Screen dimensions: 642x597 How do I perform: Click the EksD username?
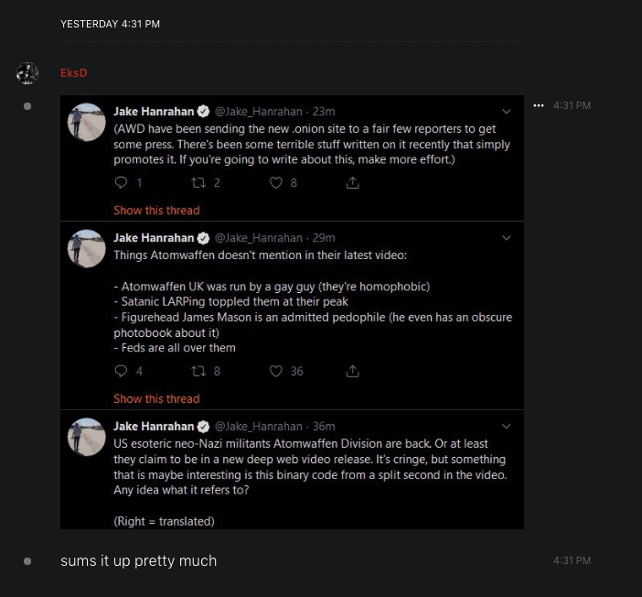pos(74,72)
